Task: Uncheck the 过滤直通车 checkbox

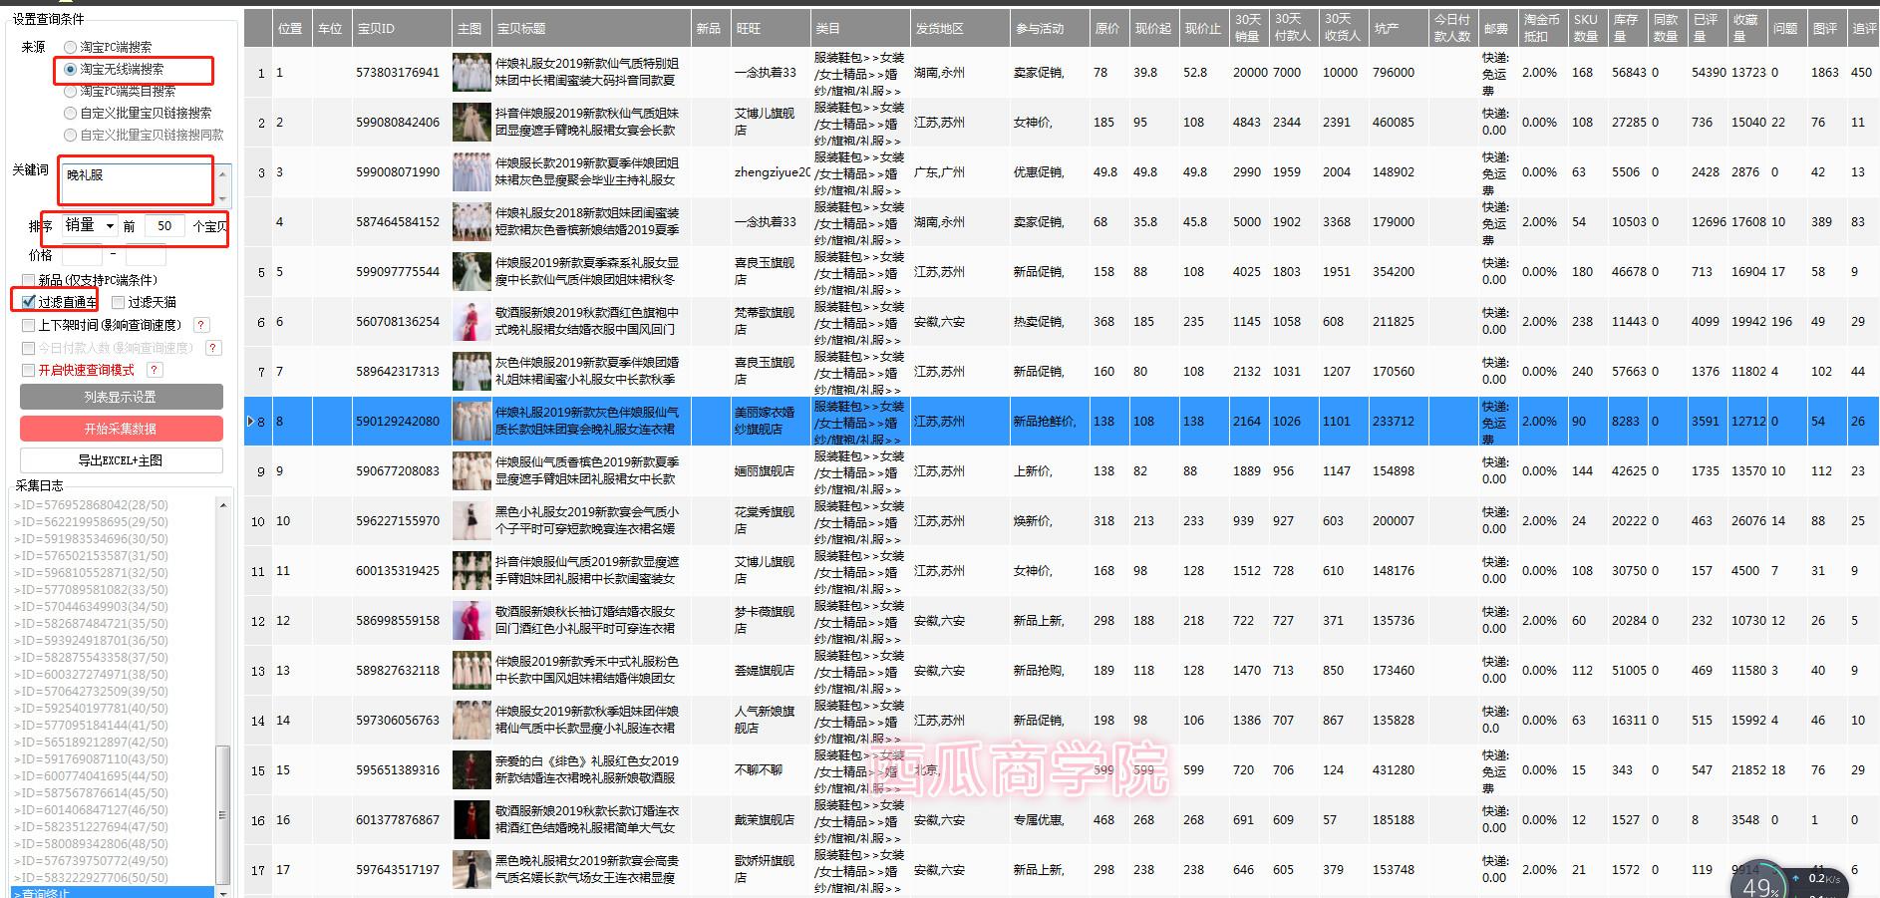Action: point(29,302)
